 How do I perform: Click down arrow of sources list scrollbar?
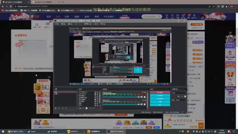[x=100, y=105]
